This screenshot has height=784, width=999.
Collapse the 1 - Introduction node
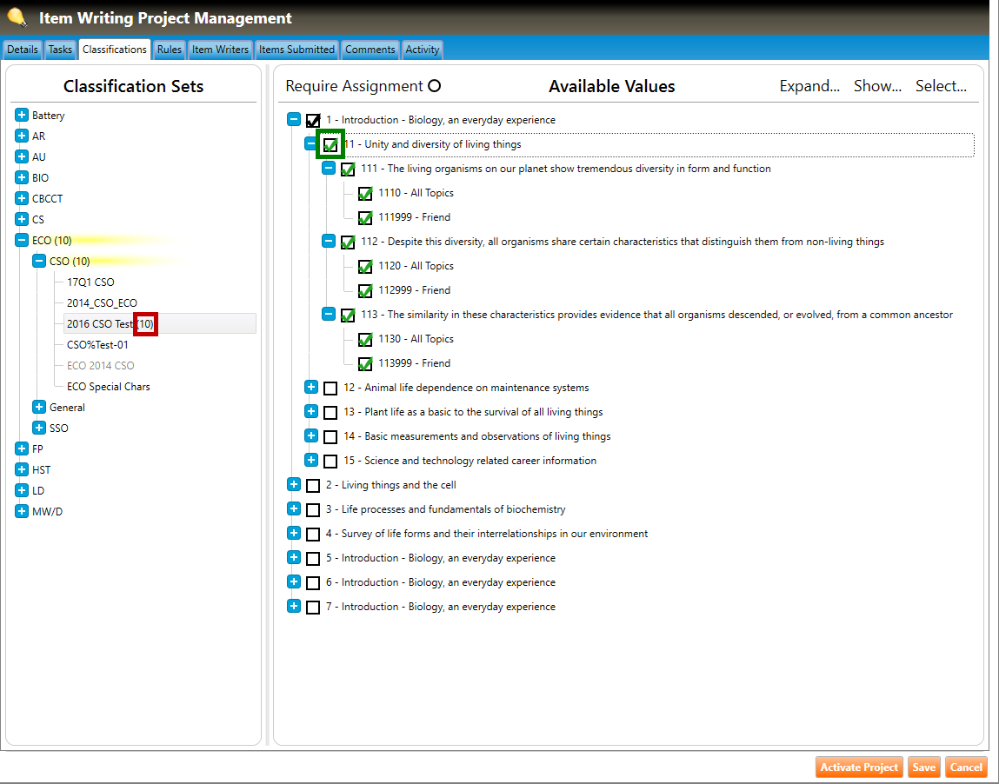[x=294, y=120]
